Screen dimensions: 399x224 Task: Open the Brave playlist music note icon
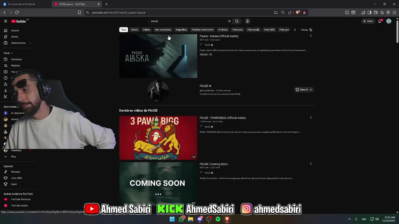click(363, 12)
